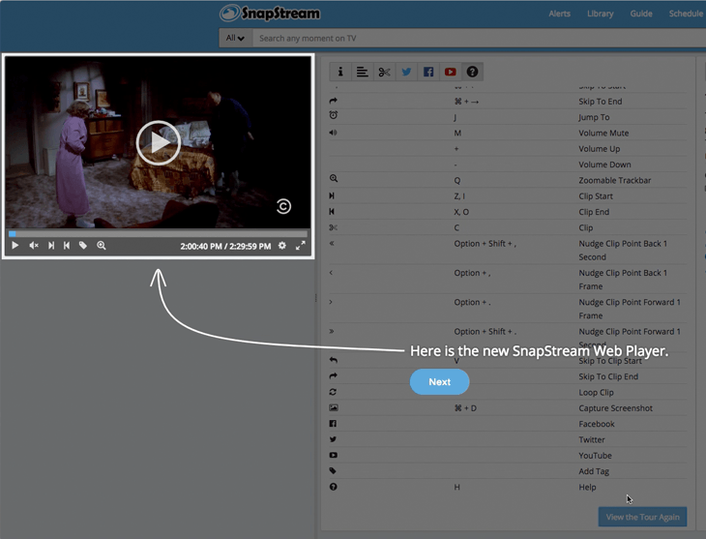706x539 pixels.
Task: Click the 'Nudge Clip Point Back 1 Frame' text
Action: pos(622,280)
